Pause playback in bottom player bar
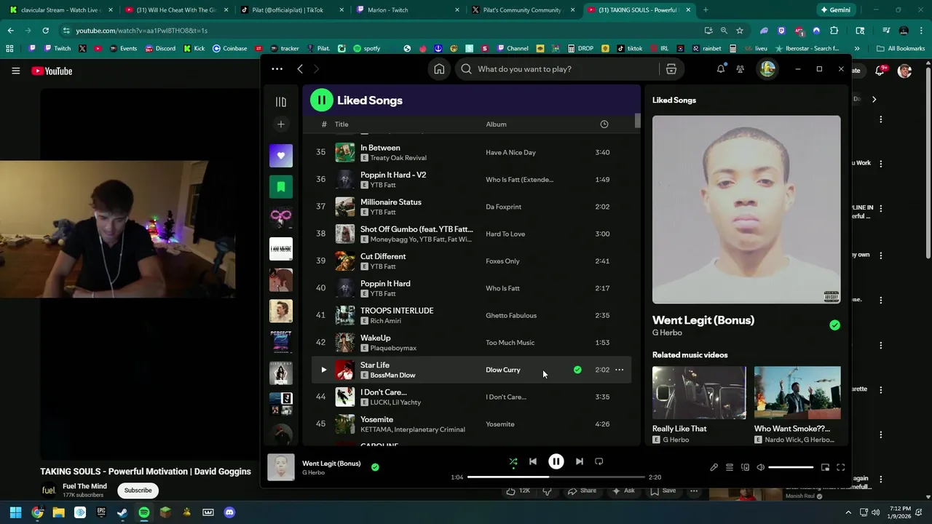The height and width of the screenshot is (524, 932). coord(556,461)
